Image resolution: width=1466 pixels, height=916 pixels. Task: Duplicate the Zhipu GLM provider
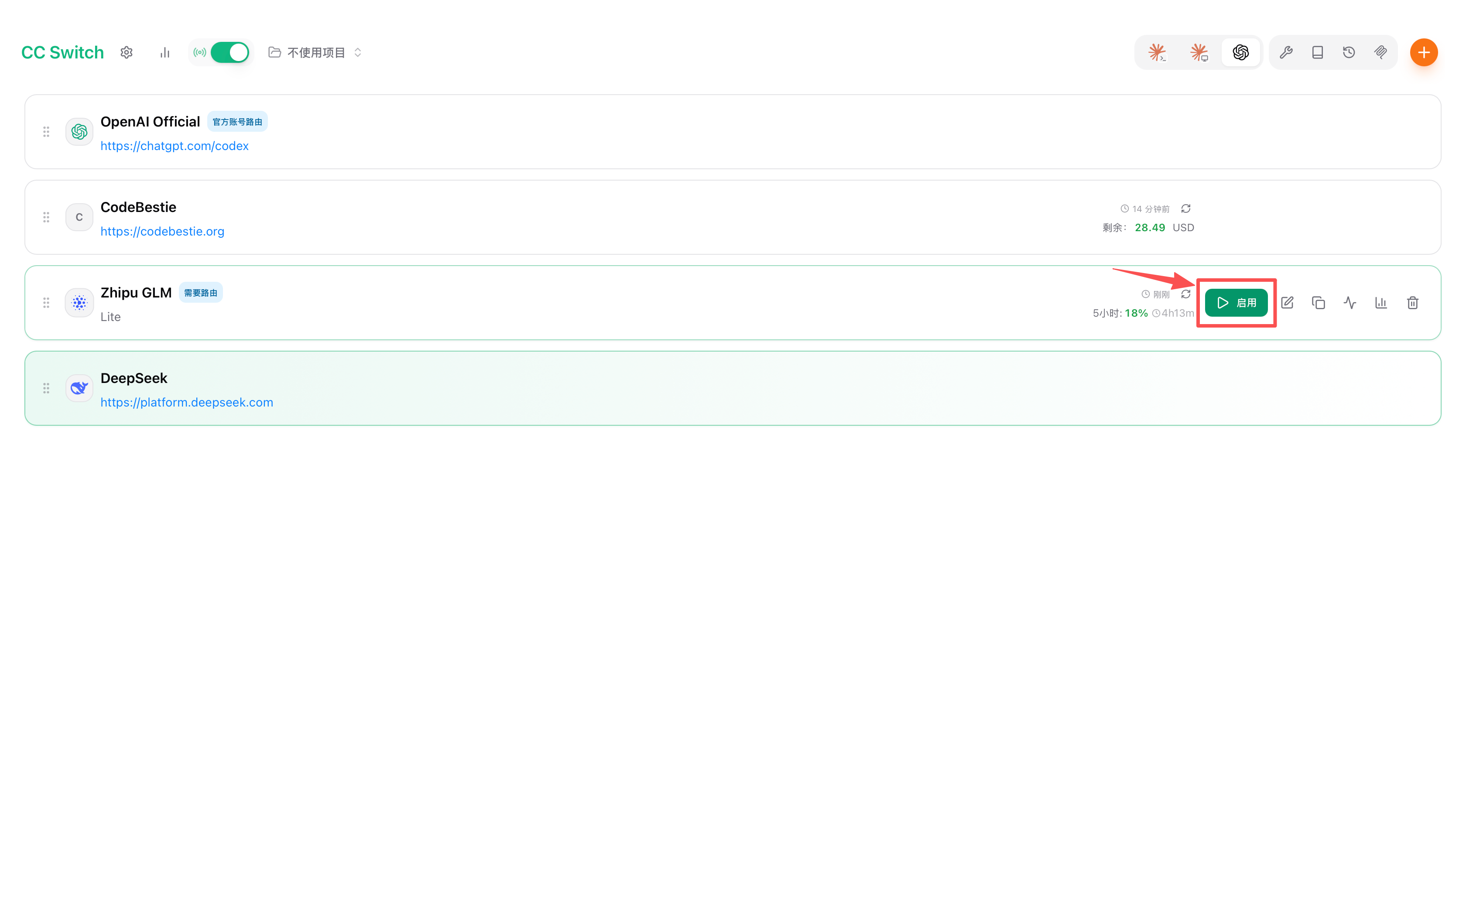[x=1318, y=302]
